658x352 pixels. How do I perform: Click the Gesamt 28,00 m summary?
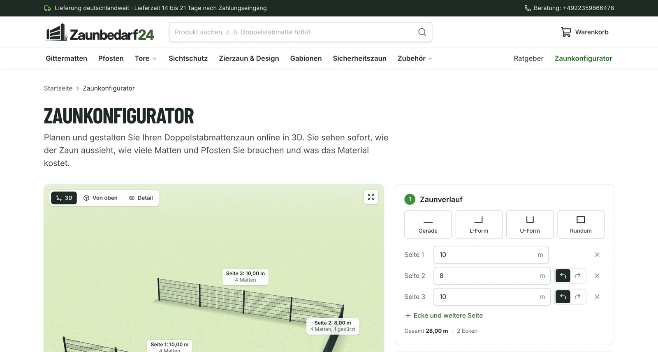426,331
